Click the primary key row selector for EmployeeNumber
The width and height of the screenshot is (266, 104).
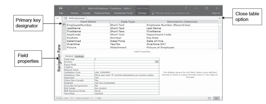[64, 25]
